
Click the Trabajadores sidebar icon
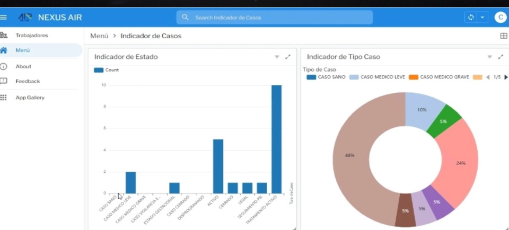click(4, 35)
